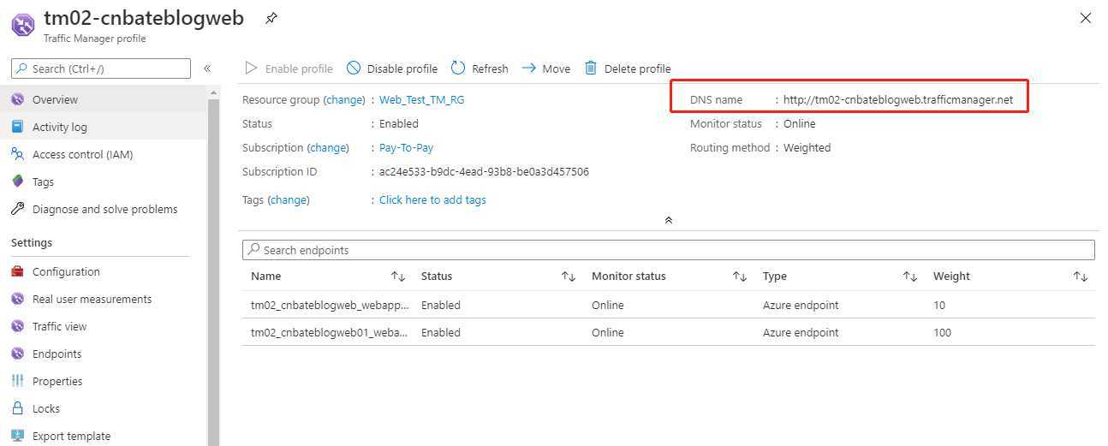Collapse the sidebar with the double-chevron icon
The height and width of the screenshot is (446, 1108).
coord(207,68)
